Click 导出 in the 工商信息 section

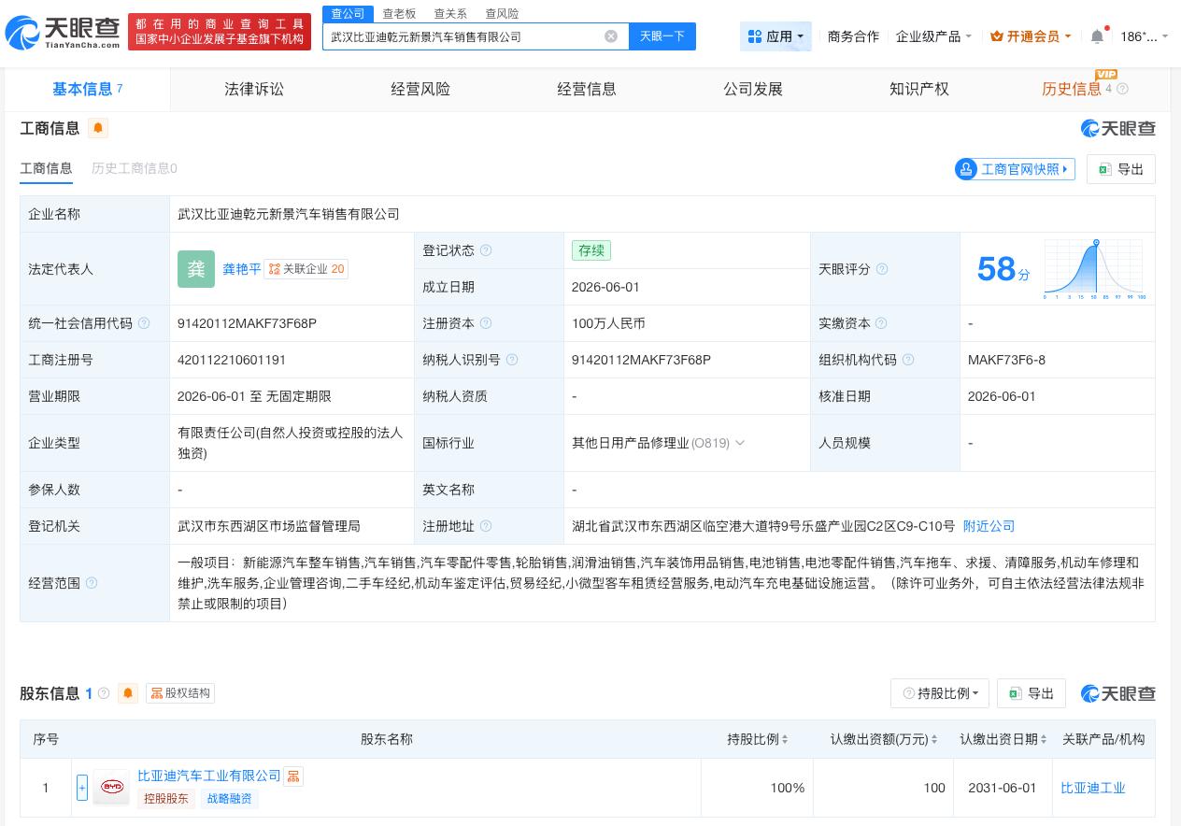click(x=1121, y=169)
